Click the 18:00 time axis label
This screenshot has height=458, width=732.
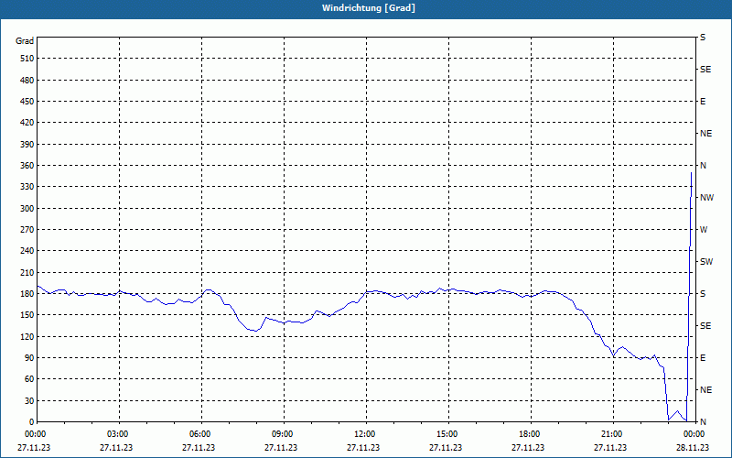(529, 434)
